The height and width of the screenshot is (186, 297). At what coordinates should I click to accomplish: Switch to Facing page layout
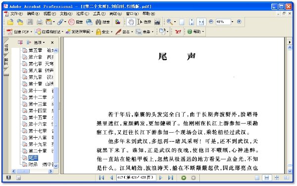click(287, 178)
